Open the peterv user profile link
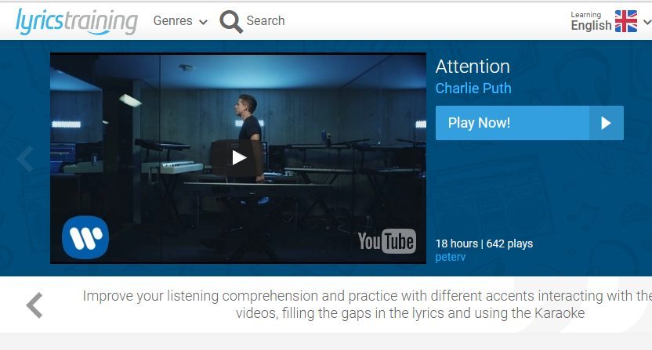 pyautogui.click(x=451, y=257)
